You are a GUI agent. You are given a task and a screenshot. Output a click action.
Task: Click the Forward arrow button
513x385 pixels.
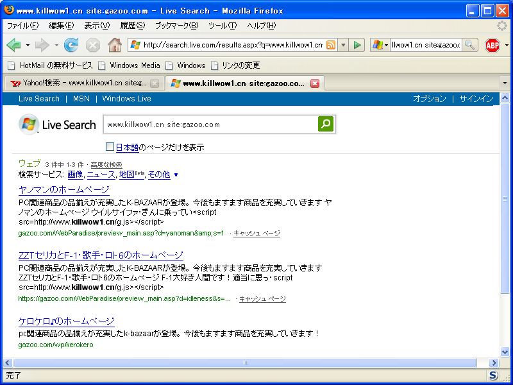point(42,45)
